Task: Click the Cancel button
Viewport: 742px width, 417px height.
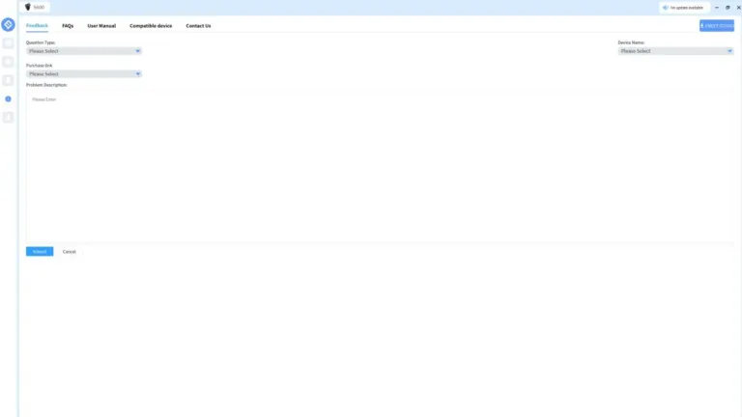Action: pos(70,252)
